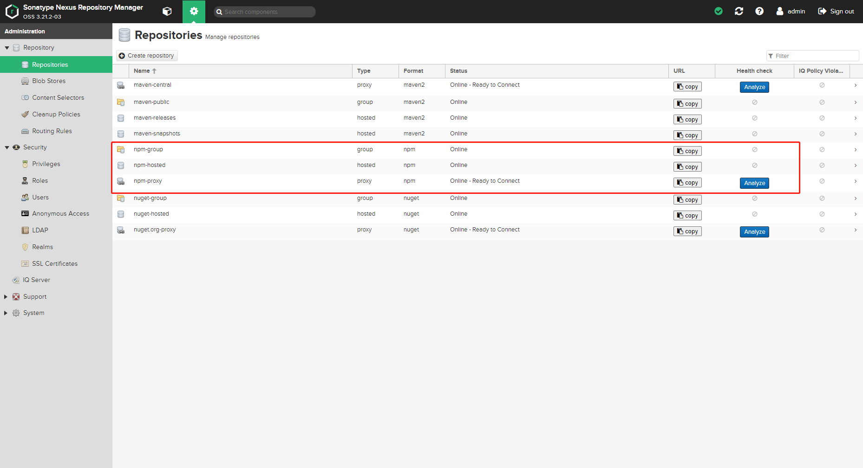Click the maven-public group folder icon
The height and width of the screenshot is (468, 863).
point(121,103)
